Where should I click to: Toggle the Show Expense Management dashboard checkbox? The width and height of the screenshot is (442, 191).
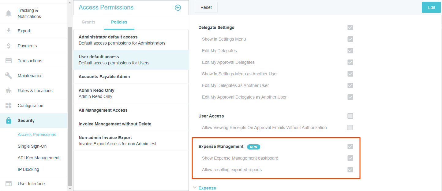point(350,158)
